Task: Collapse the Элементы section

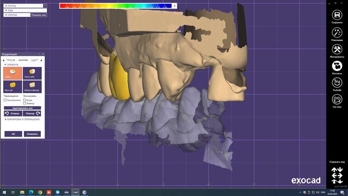Action: click(5, 65)
